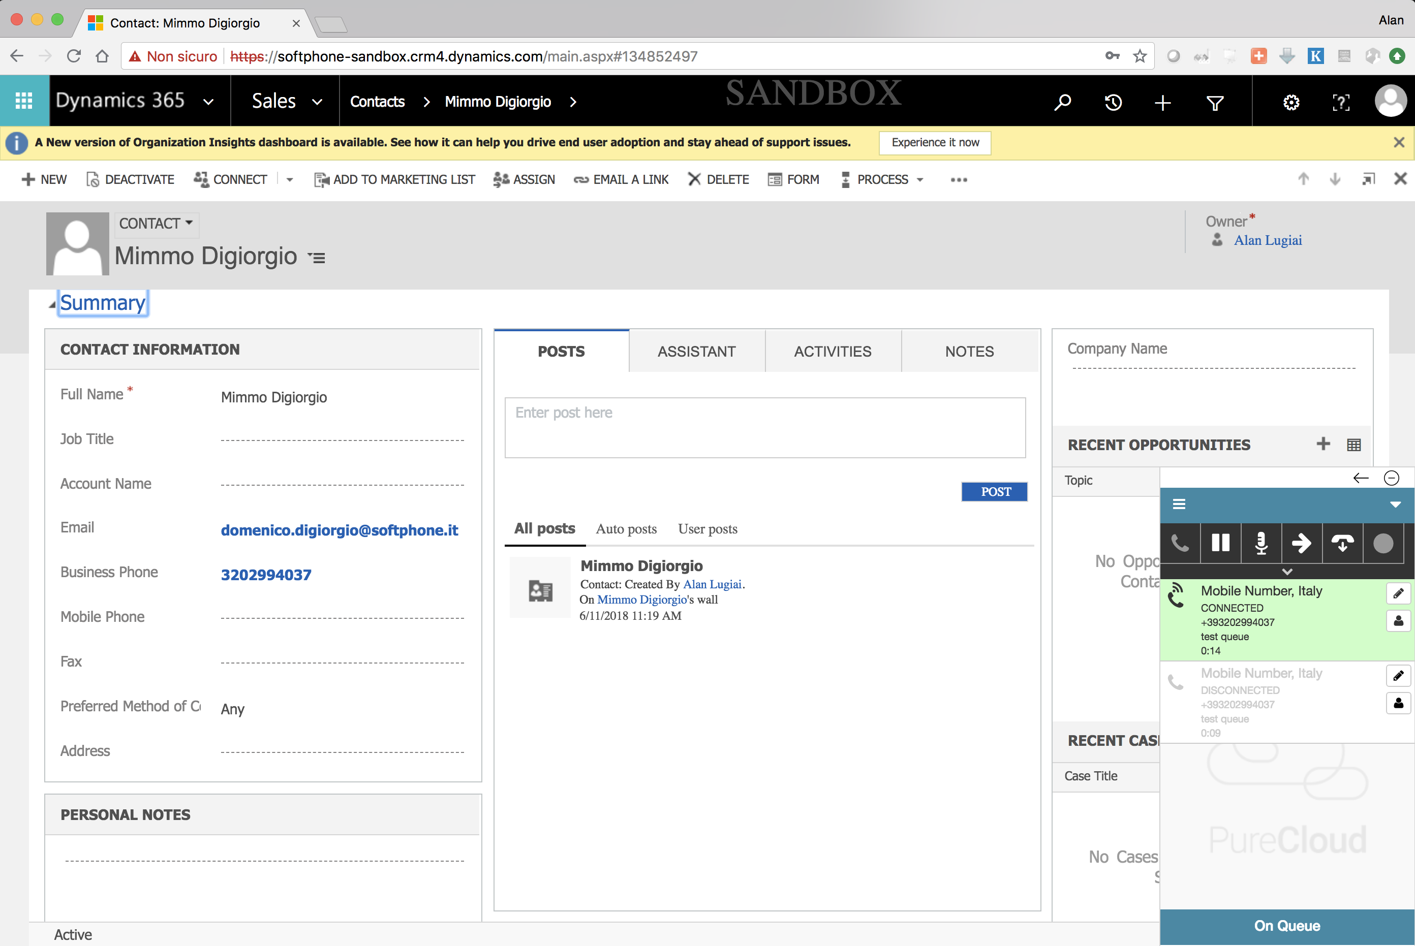Hang up with the disconnect phone icon
1415x946 pixels.
tap(1342, 543)
